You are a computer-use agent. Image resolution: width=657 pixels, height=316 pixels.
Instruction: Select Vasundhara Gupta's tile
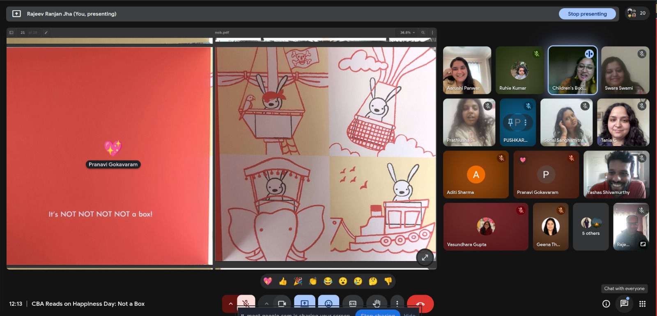pos(486,227)
